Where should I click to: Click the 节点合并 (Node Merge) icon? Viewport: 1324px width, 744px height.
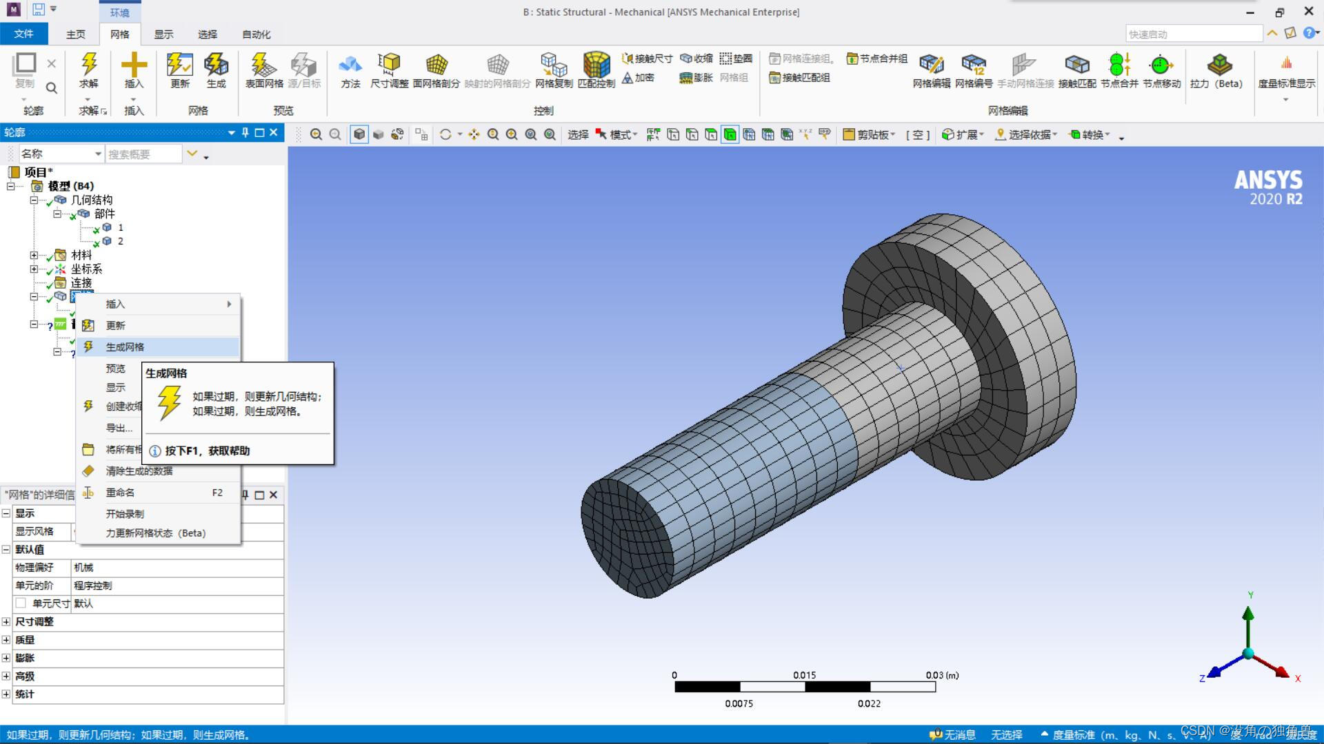(x=1119, y=65)
